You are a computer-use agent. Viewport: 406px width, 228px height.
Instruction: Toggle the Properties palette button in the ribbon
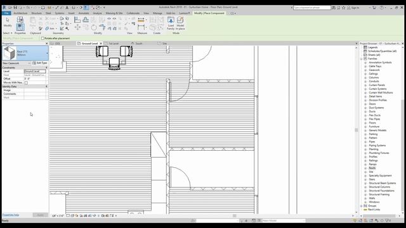click(20, 27)
